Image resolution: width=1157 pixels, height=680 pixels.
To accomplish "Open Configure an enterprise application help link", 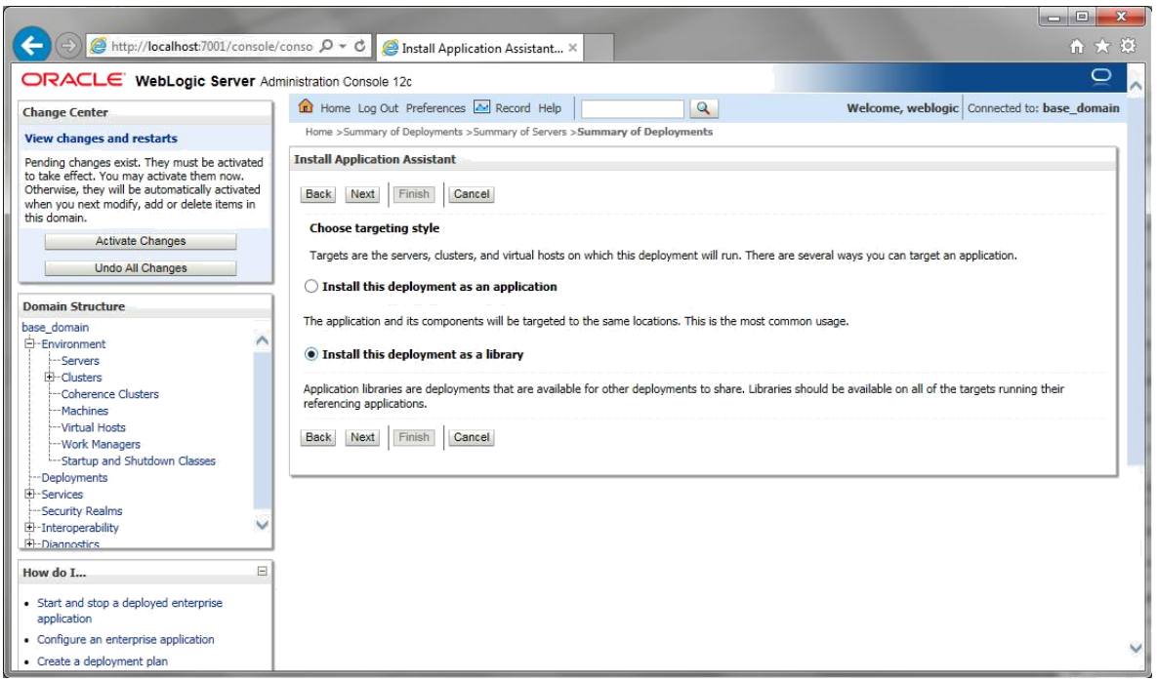I will 126,639.
